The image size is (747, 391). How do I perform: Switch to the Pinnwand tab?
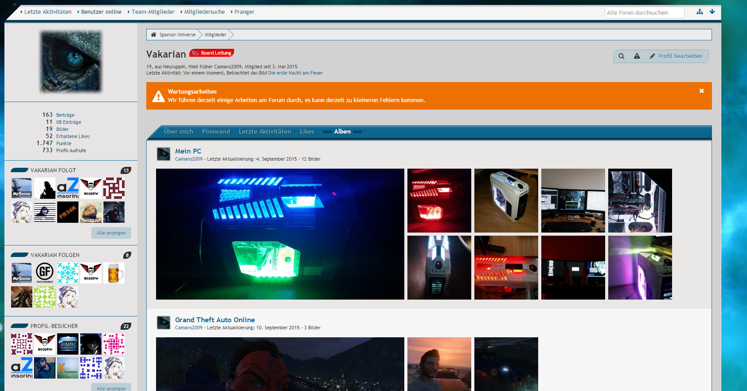coord(216,132)
